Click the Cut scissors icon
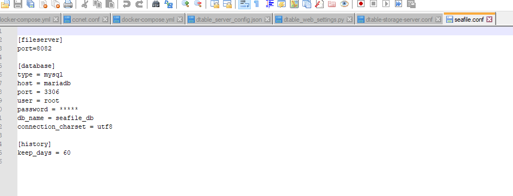The image size is (513, 196). (x=85, y=4)
